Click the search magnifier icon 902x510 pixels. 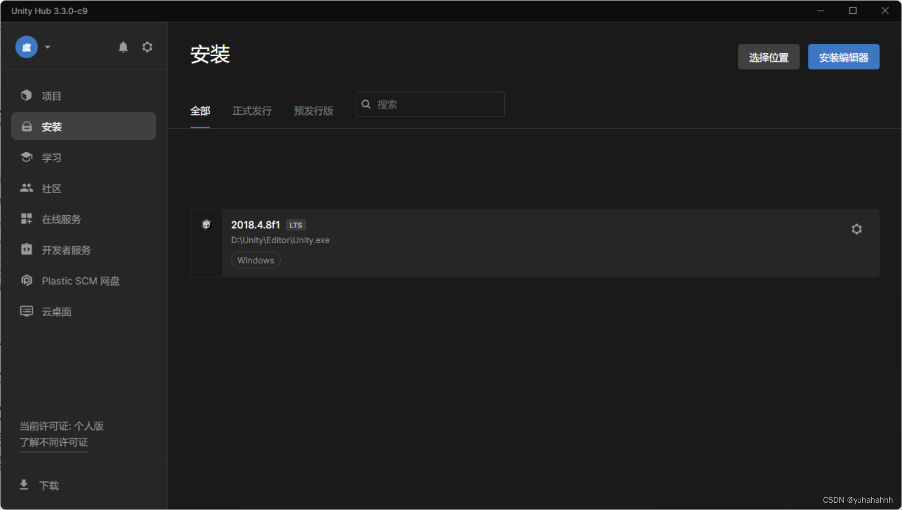coord(366,104)
